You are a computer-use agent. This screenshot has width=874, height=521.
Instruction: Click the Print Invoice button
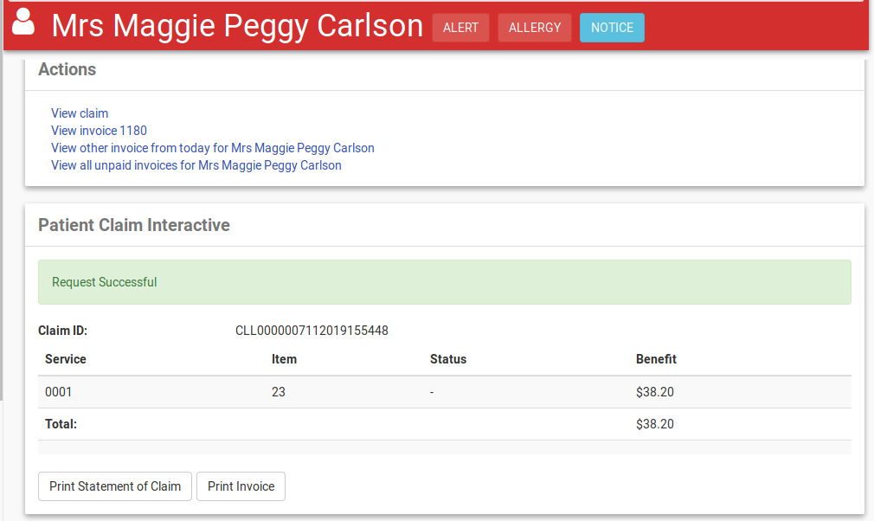pyautogui.click(x=241, y=486)
